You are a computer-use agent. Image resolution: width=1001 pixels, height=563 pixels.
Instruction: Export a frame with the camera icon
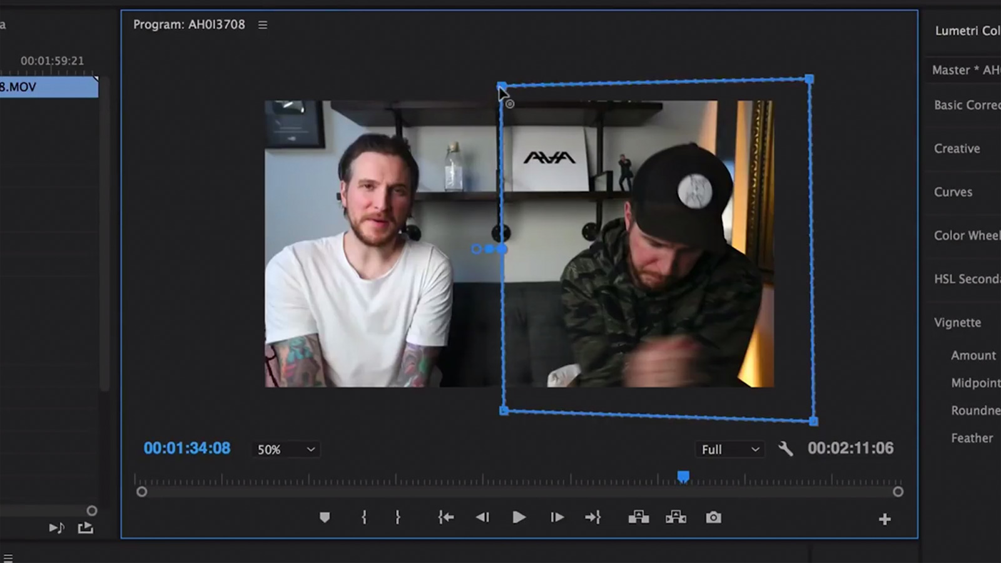click(714, 517)
